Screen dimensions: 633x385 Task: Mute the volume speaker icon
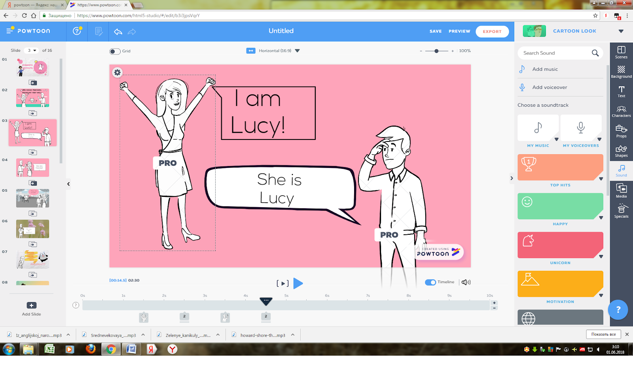click(466, 282)
